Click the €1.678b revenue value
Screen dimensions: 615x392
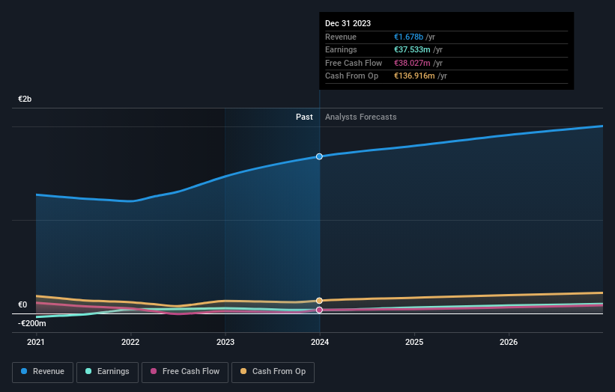pos(409,37)
